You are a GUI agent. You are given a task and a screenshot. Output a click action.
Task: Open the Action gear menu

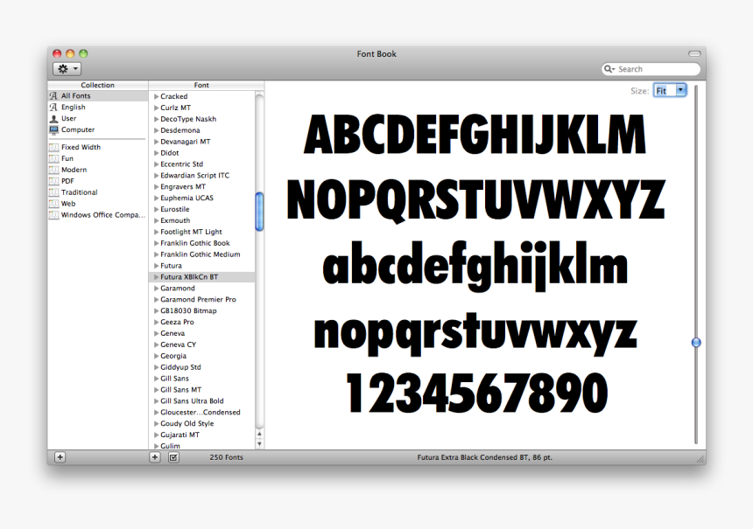pyautogui.click(x=65, y=67)
